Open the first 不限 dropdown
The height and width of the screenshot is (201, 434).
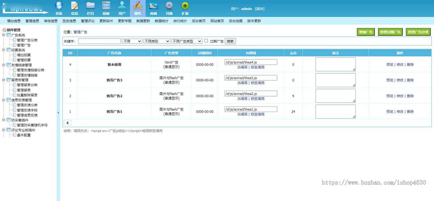click(x=132, y=41)
